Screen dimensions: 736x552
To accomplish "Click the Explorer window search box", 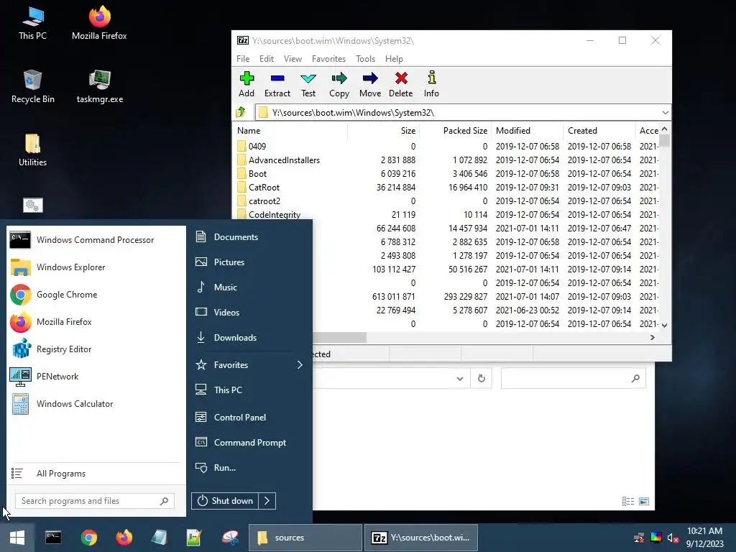I will (x=573, y=378).
